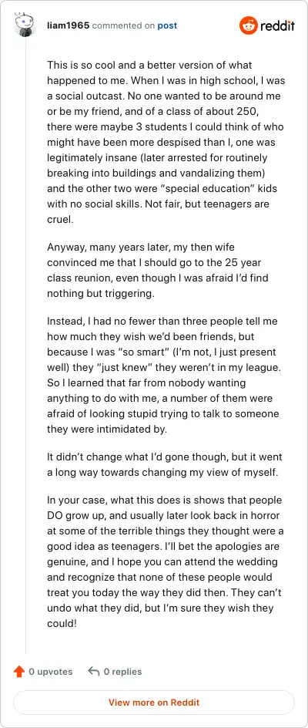Click the line "they were intimidated by."
The height and width of the screenshot is (728, 308).
tap(106, 430)
